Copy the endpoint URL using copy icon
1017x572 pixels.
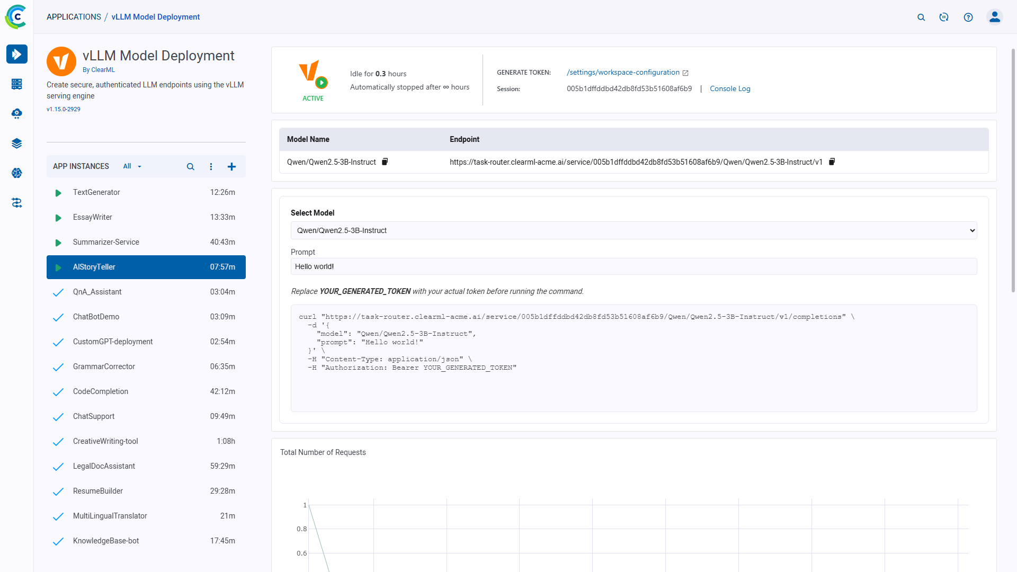[x=831, y=162]
